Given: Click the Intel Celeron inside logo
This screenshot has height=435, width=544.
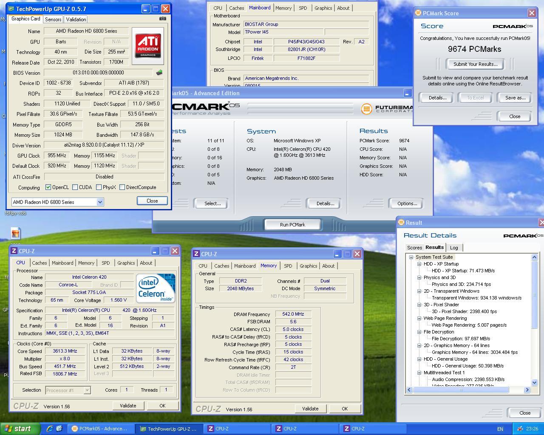Looking at the screenshot, I should (x=156, y=288).
